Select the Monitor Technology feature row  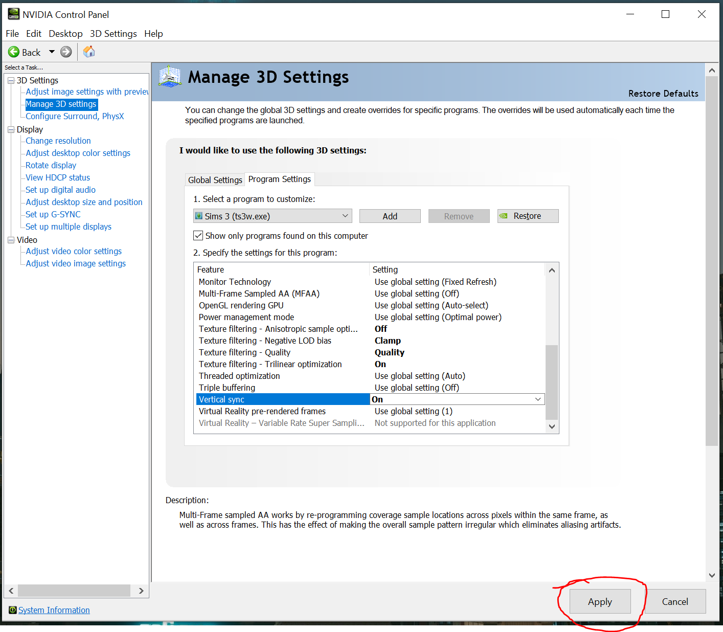pos(371,282)
